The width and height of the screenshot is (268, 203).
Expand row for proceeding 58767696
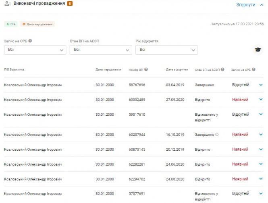(x=261, y=85)
